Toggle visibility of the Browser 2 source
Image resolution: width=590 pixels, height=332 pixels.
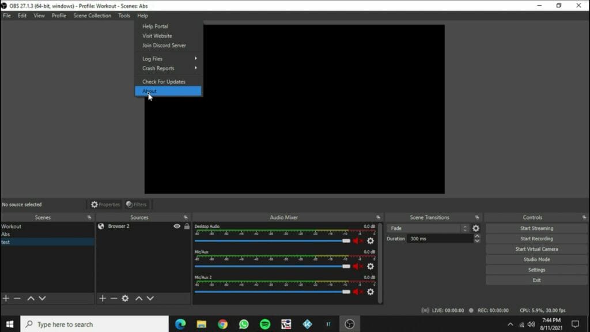coord(177,226)
